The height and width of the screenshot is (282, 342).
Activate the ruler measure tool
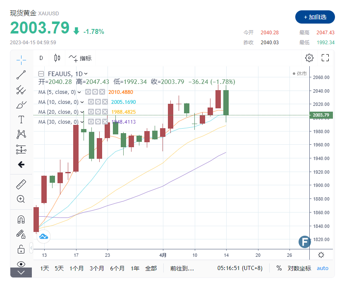(x=21, y=184)
